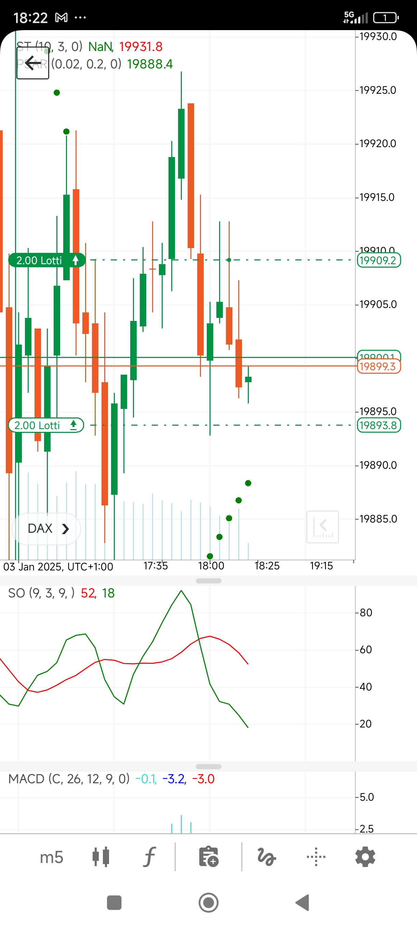
Task: Select the 2.00 Lotti position at 19893.8
Action: pyautogui.click(x=46, y=425)
